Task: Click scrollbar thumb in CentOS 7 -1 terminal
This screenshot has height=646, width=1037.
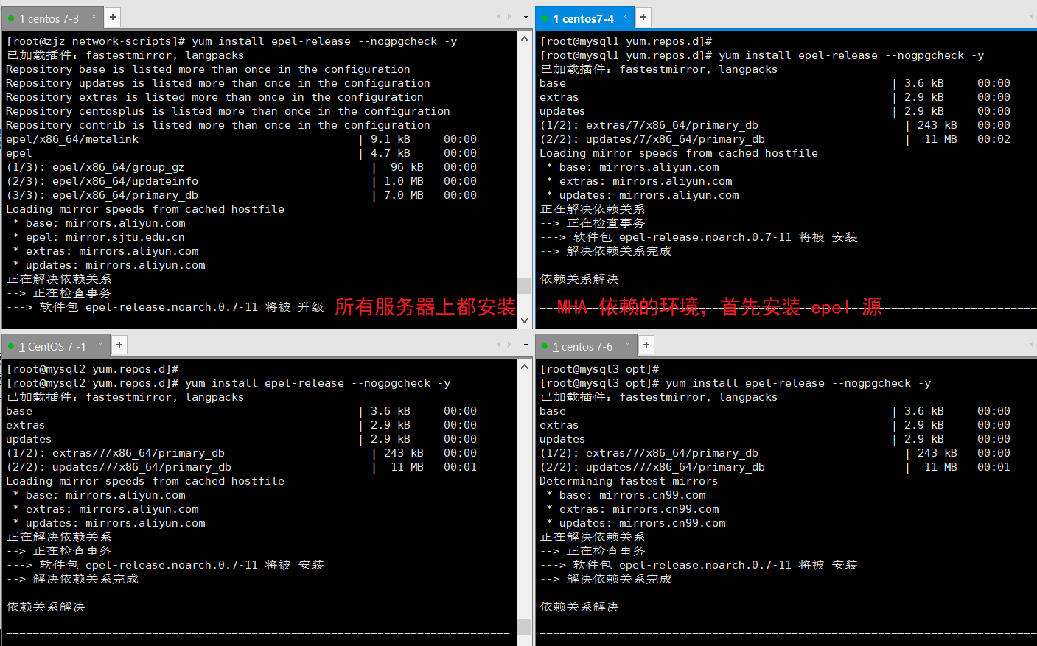Action: 525,627
